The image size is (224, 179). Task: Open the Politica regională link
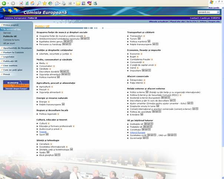click(x=48, y=114)
